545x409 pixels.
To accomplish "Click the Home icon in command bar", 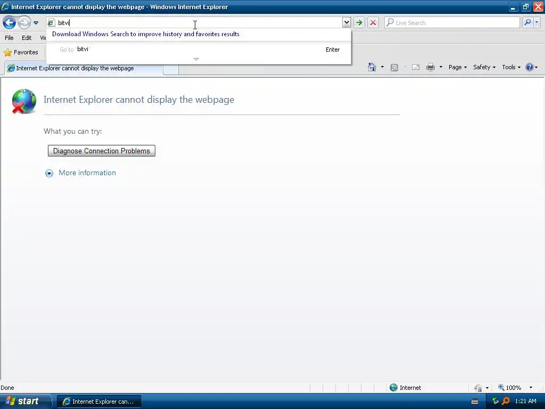I will (372, 67).
